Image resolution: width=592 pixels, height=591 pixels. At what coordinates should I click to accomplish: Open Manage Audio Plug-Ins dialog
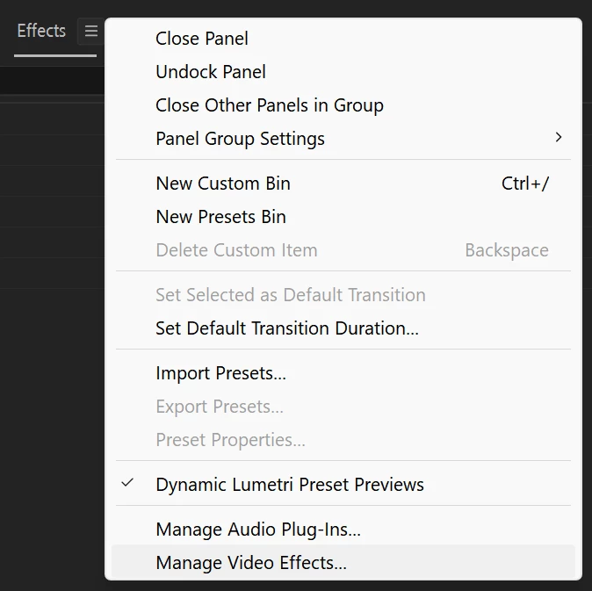tap(258, 530)
